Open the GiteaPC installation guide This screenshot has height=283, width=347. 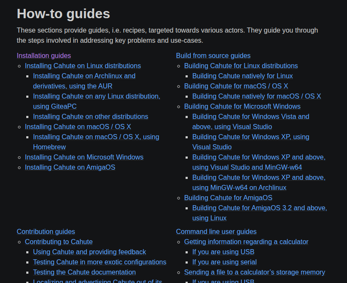pyautogui.click(x=96, y=101)
